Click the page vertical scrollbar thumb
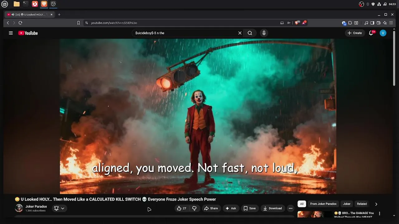399x224 pixels. click(x=394, y=58)
